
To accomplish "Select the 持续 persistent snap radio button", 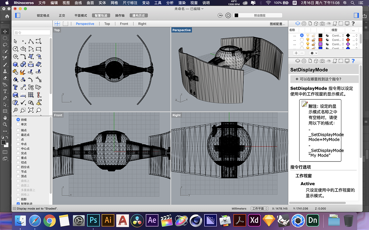I will pos(18,120).
